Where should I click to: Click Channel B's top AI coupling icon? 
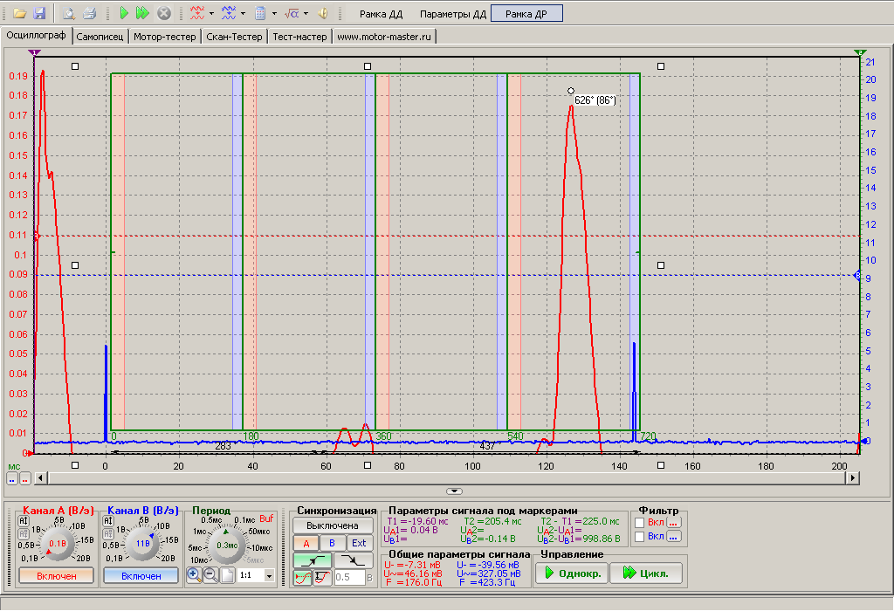pos(107,521)
